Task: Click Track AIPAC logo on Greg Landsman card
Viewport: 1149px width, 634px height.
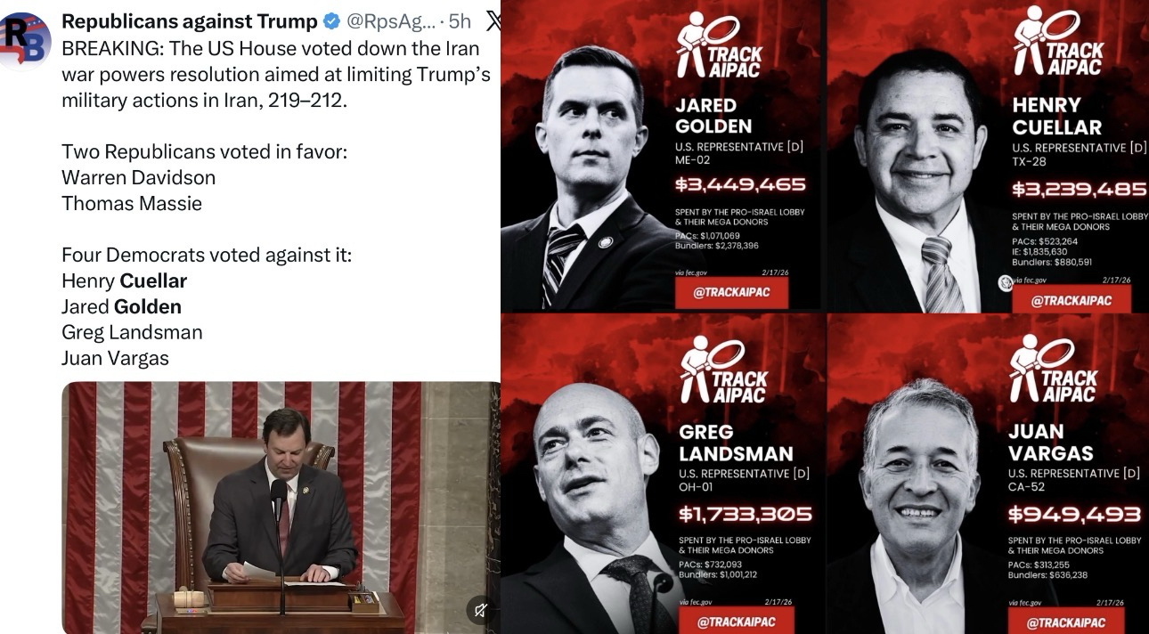Action: tap(723, 370)
